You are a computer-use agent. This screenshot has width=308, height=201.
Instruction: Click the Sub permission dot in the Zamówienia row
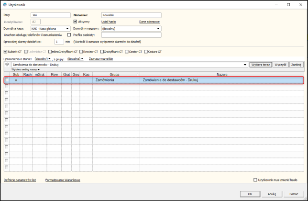point(16,80)
